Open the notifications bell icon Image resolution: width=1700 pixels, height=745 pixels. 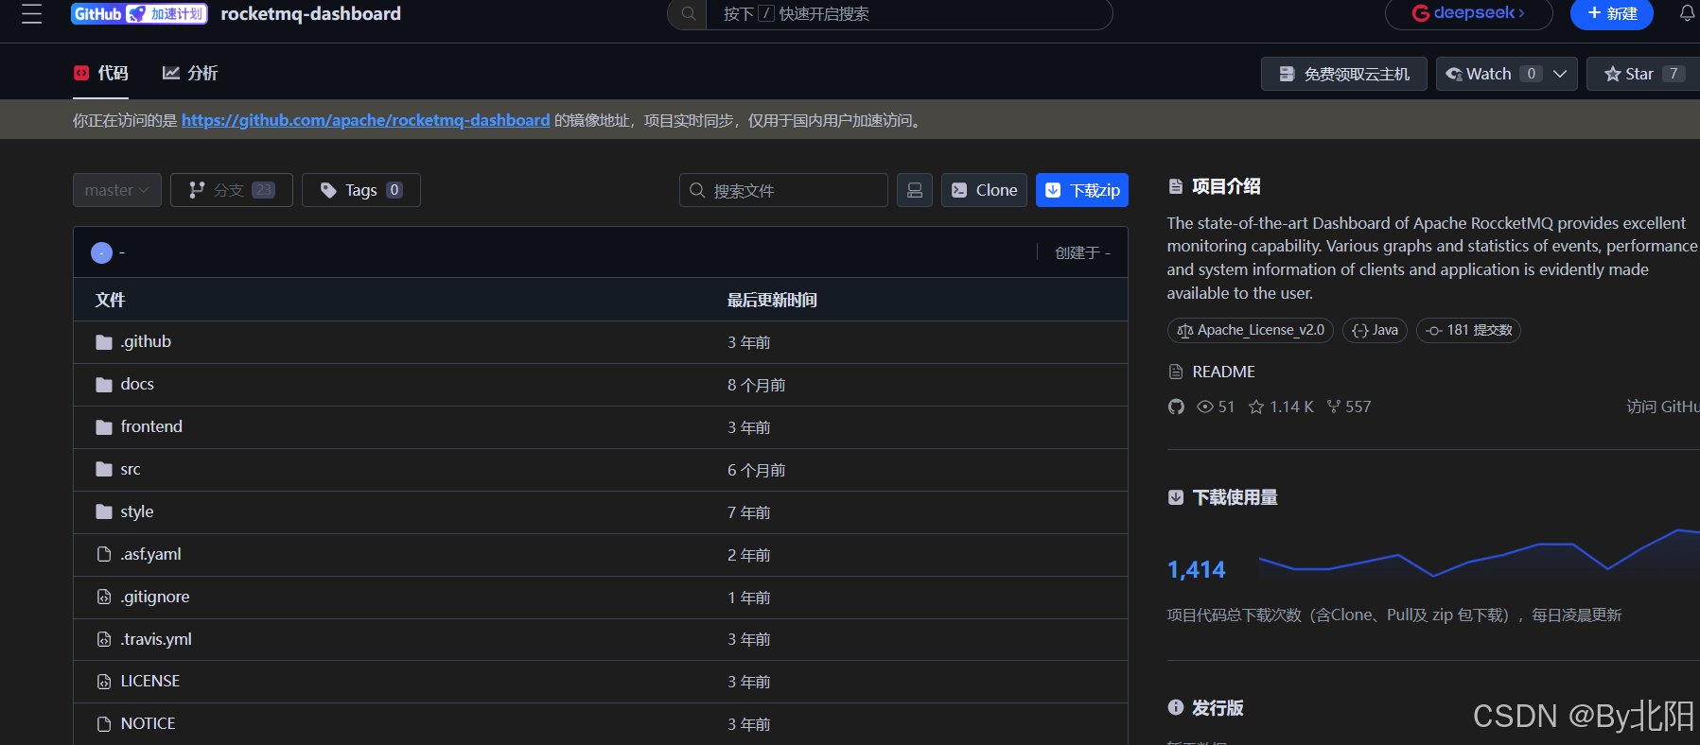(x=1687, y=13)
